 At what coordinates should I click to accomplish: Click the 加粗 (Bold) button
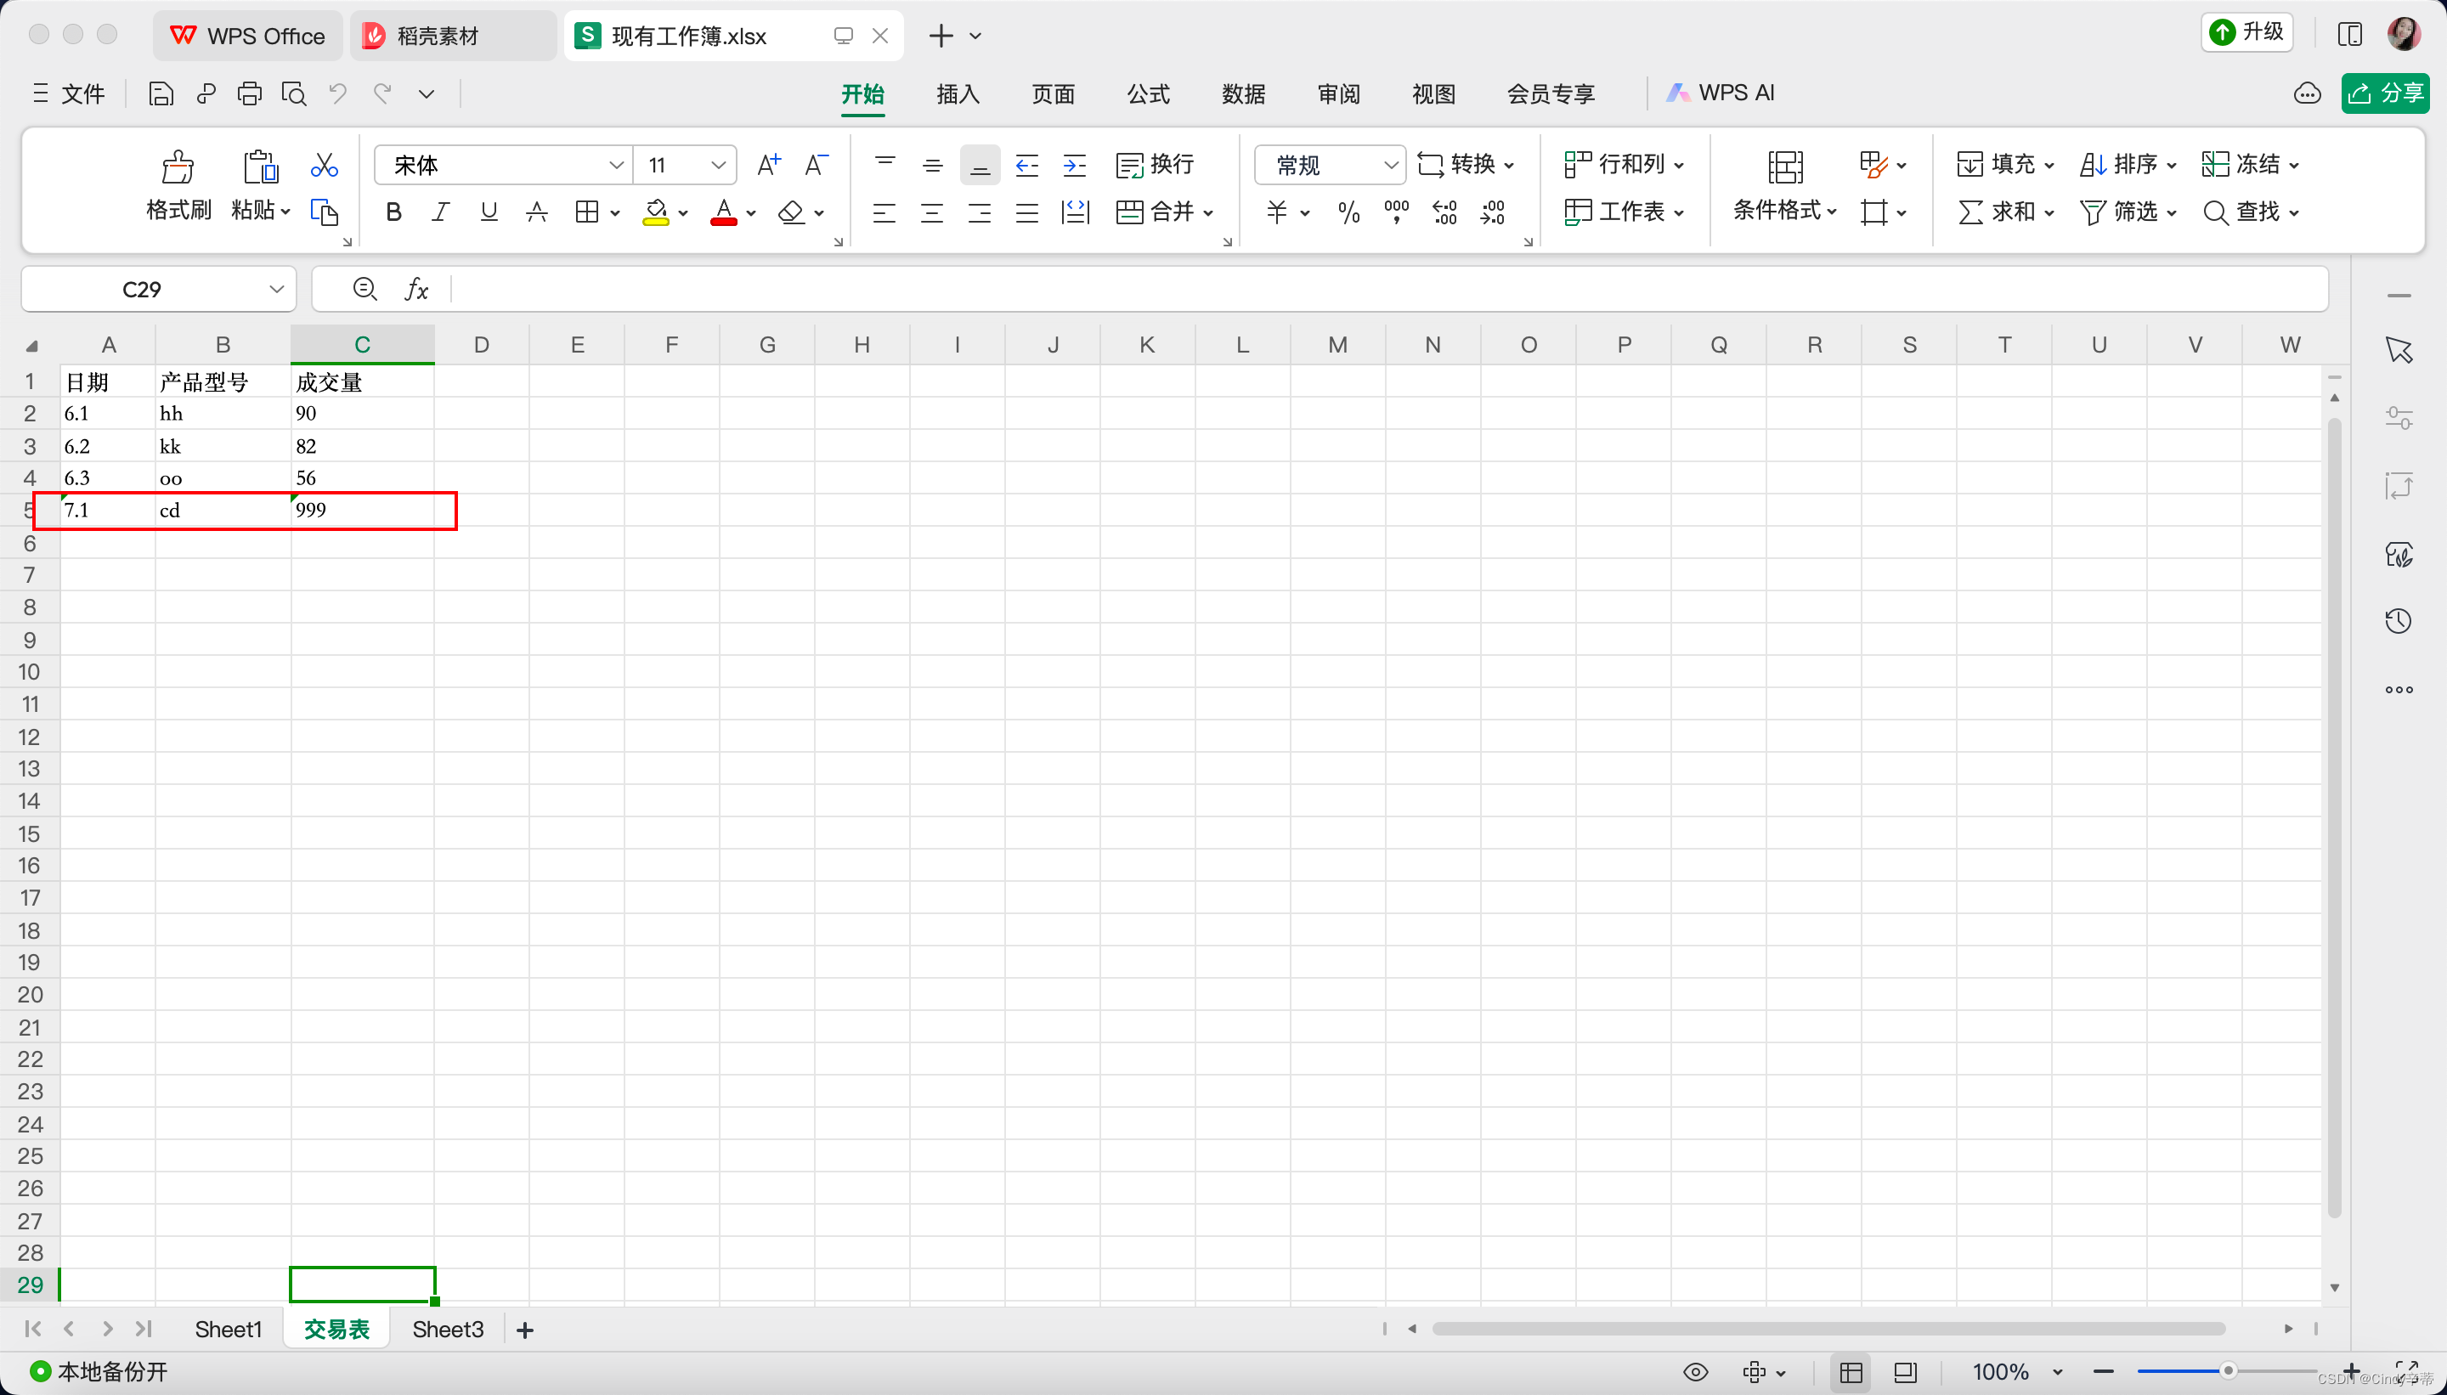pyautogui.click(x=392, y=212)
